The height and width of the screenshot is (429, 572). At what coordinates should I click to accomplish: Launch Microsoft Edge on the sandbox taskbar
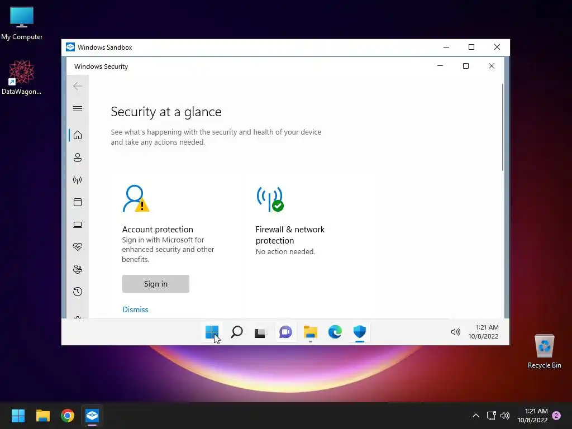point(335,332)
